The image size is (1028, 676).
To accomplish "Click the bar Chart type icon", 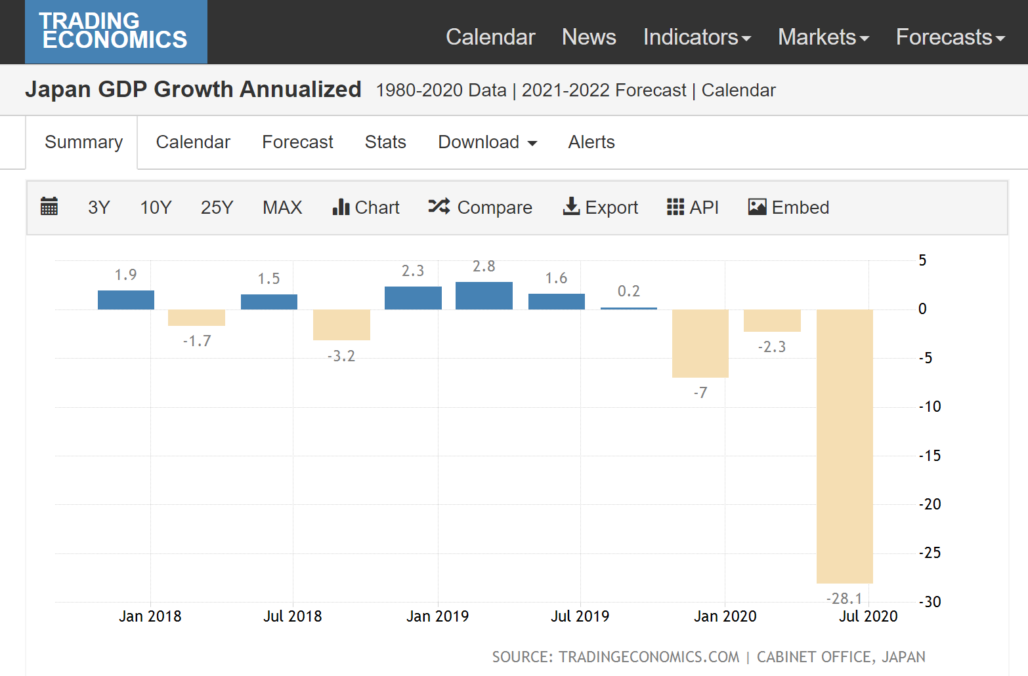I will tap(341, 207).
